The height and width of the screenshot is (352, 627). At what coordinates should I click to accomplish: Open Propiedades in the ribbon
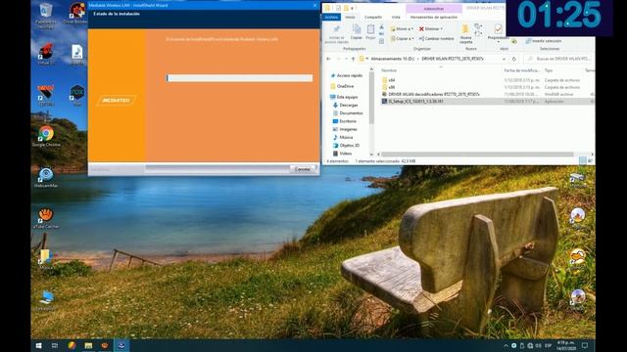(x=498, y=32)
